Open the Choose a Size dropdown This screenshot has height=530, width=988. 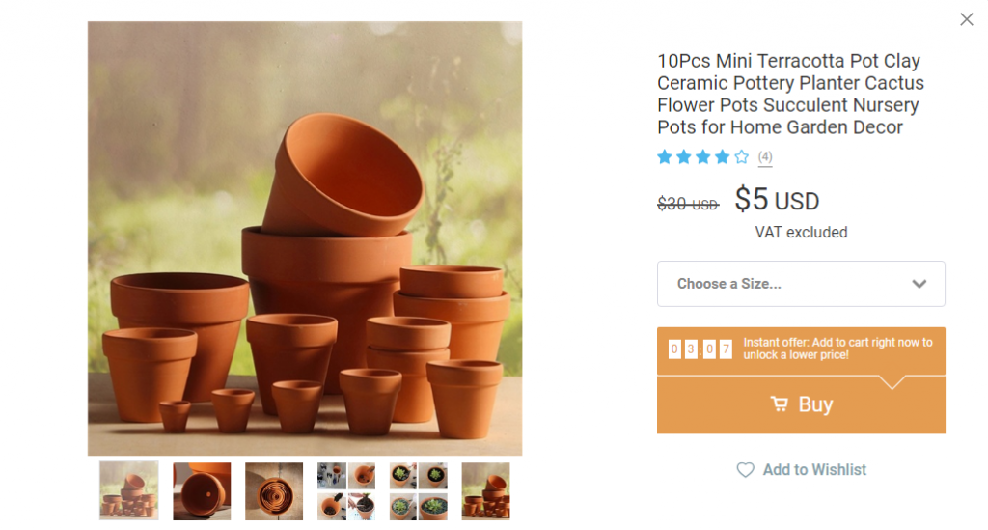pos(801,284)
